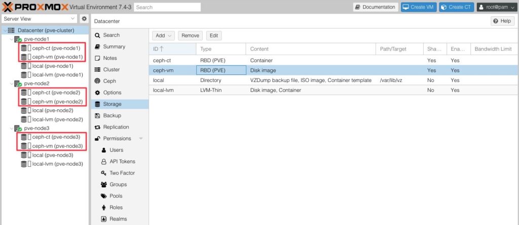Click the Proxmox logo
519x225 pixels.
pyautogui.click(x=35, y=7)
